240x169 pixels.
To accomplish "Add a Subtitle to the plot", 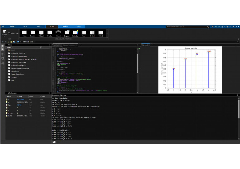I will 32,33.
